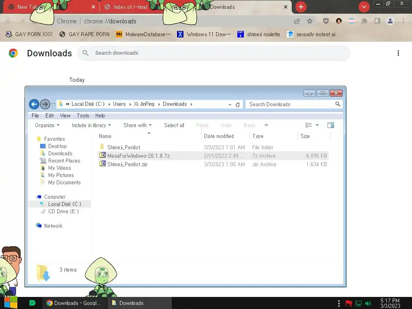Open the Windows Start button
The height and width of the screenshot is (309, 412).
[11, 303]
